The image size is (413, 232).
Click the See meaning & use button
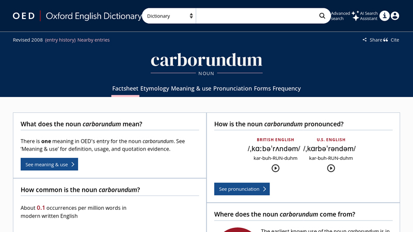tap(49, 164)
